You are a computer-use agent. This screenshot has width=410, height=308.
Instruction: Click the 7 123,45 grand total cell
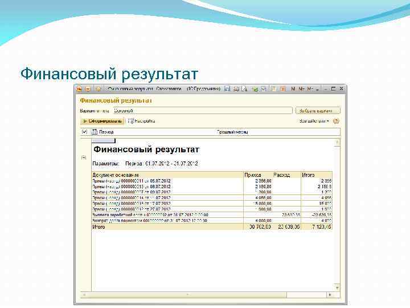coord(317,227)
